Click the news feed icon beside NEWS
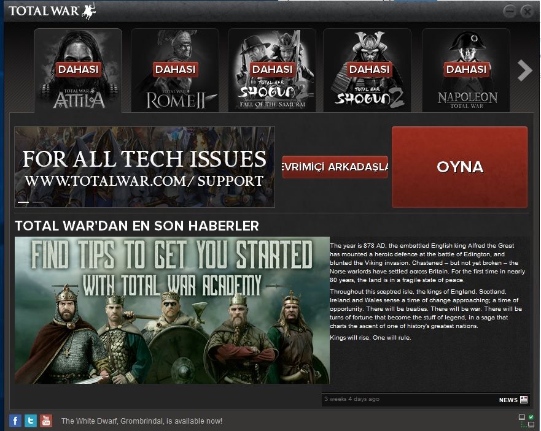Viewport: 541px width, 431px height. pos(524,400)
